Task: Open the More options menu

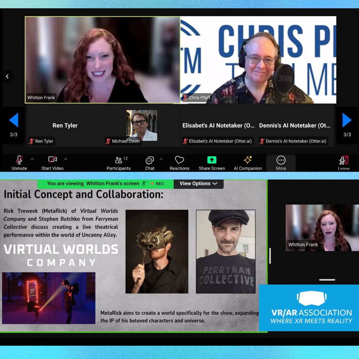Action: (x=281, y=163)
